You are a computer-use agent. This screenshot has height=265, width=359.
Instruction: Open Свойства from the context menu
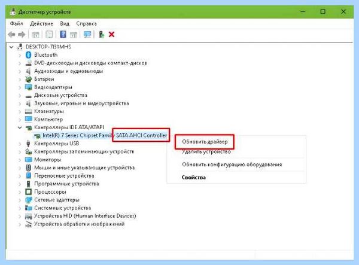pyautogui.click(x=194, y=177)
